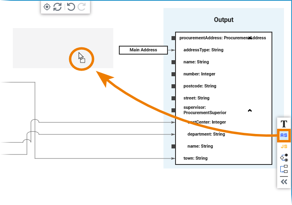Click the center/locate target icon
Image resolution: width=292 pixels, height=205 pixels.
[x=47, y=7]
